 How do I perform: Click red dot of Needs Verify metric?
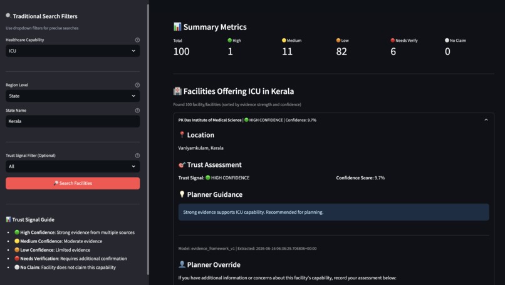tap(393, 40)
